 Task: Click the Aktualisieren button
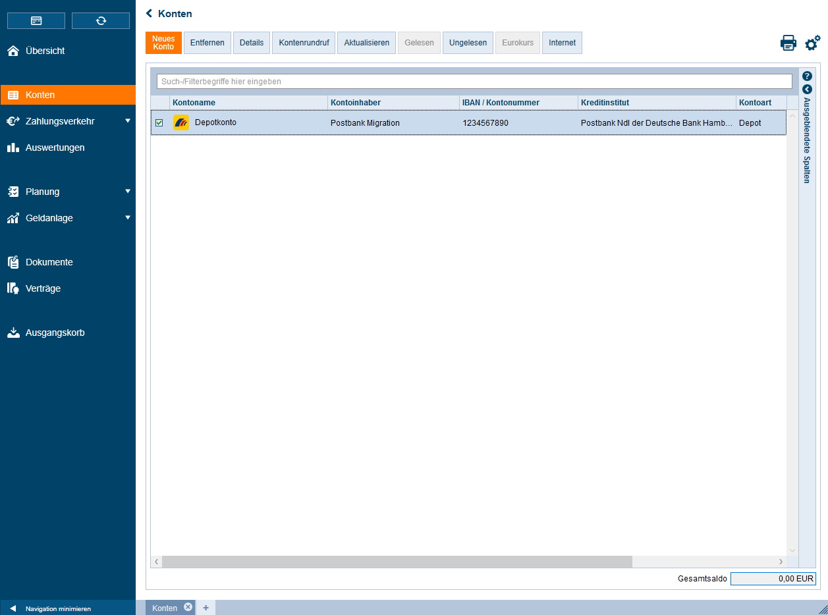(x=367, y=43)
